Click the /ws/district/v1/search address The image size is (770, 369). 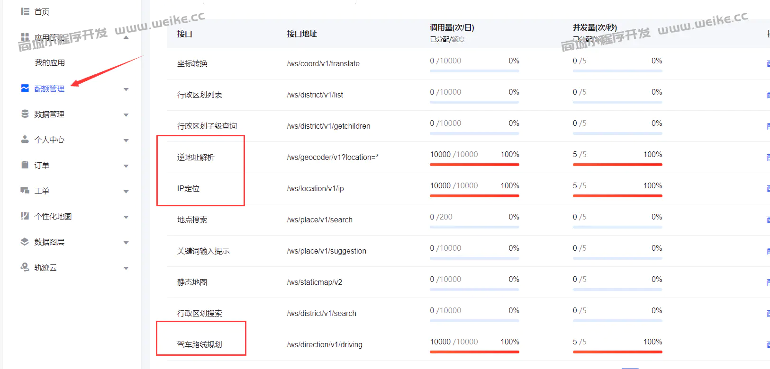point(322,313)
